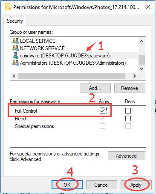This screenshot has height=194, width=156.
Task: Select the Security tab
Action: tap(15, 21)
